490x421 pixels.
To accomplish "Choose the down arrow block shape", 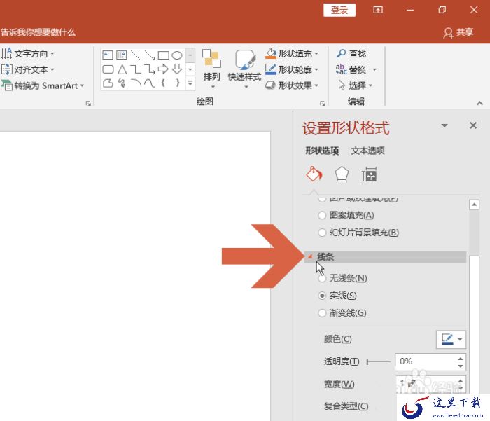I will [x=177, y=69].
